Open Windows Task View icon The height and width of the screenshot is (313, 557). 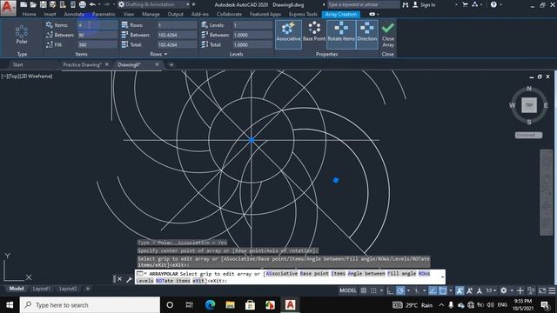pyautogui.click(x=189, y=305)
